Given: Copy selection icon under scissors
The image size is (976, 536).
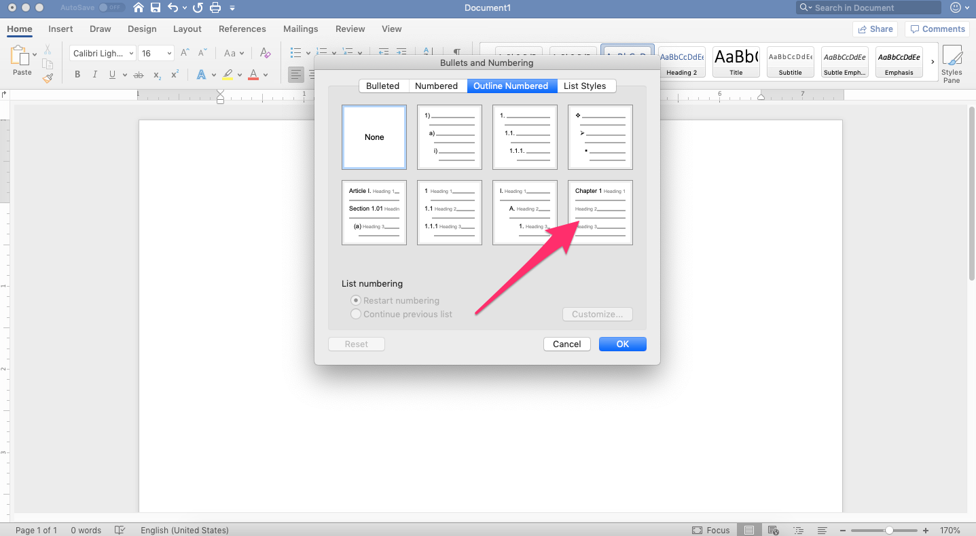Looking at the screenshot, I should pos(48,64).
